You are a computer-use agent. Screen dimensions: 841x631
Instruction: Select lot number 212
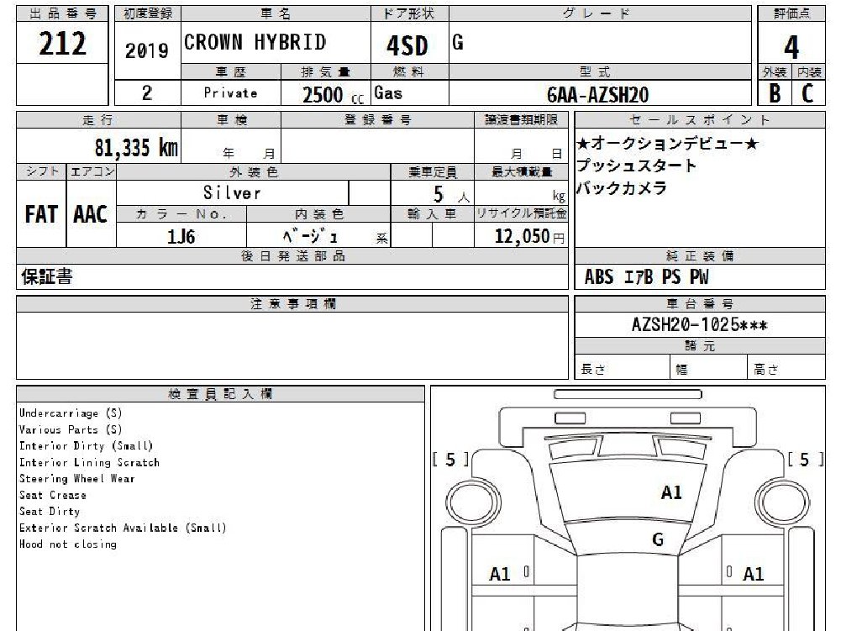tap(62, 44)
